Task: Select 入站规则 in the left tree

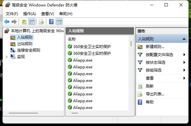Action: tap(25, 37)
